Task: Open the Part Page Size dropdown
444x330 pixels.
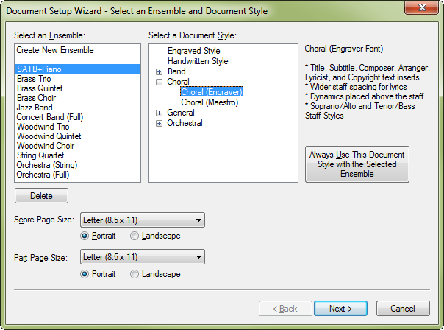Action: pos(143,257)
